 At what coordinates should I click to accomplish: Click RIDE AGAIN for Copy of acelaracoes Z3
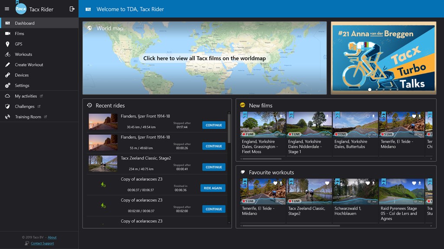(212, 188)
